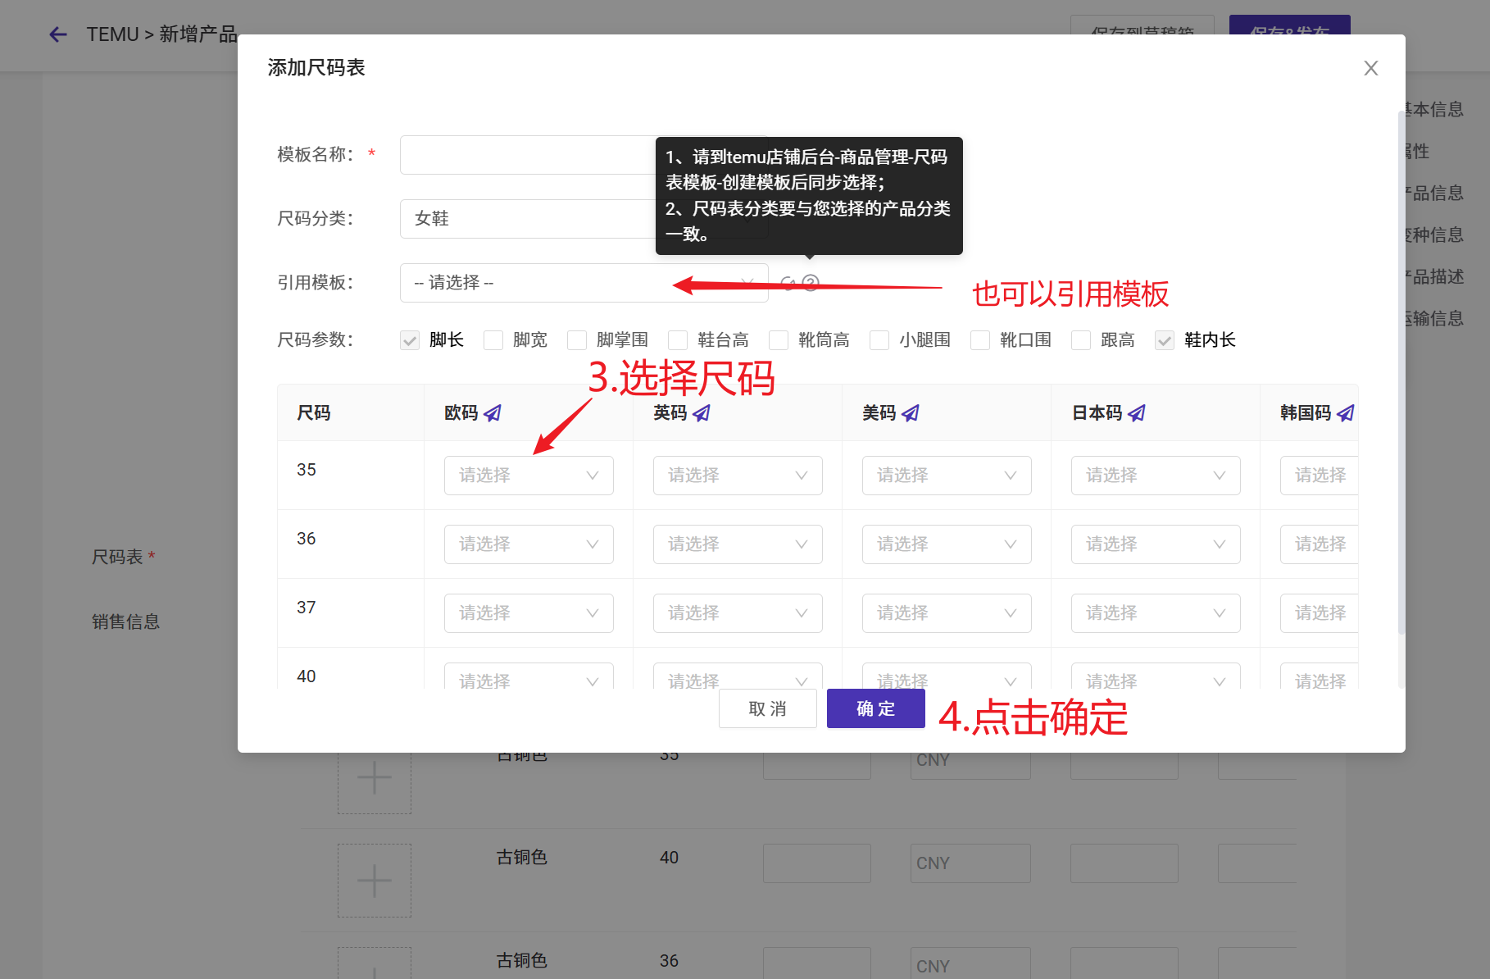Click size 36 row label in the dialog table

(x=307, y=539)
